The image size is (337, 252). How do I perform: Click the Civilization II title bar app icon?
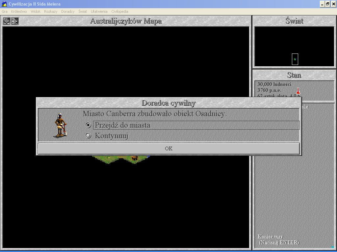click(x=4, y=4)
